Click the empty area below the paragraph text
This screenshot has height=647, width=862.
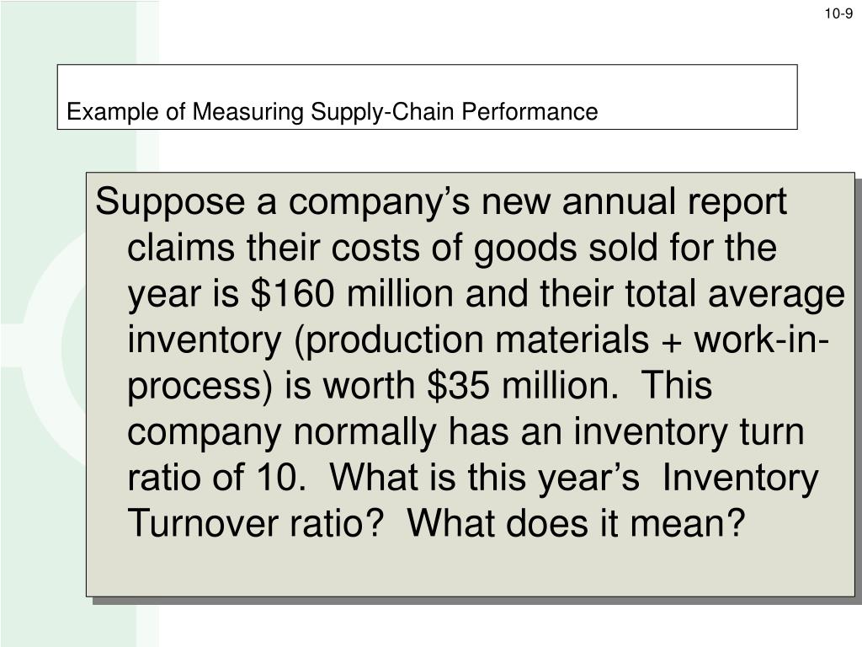tap(470, 569)
